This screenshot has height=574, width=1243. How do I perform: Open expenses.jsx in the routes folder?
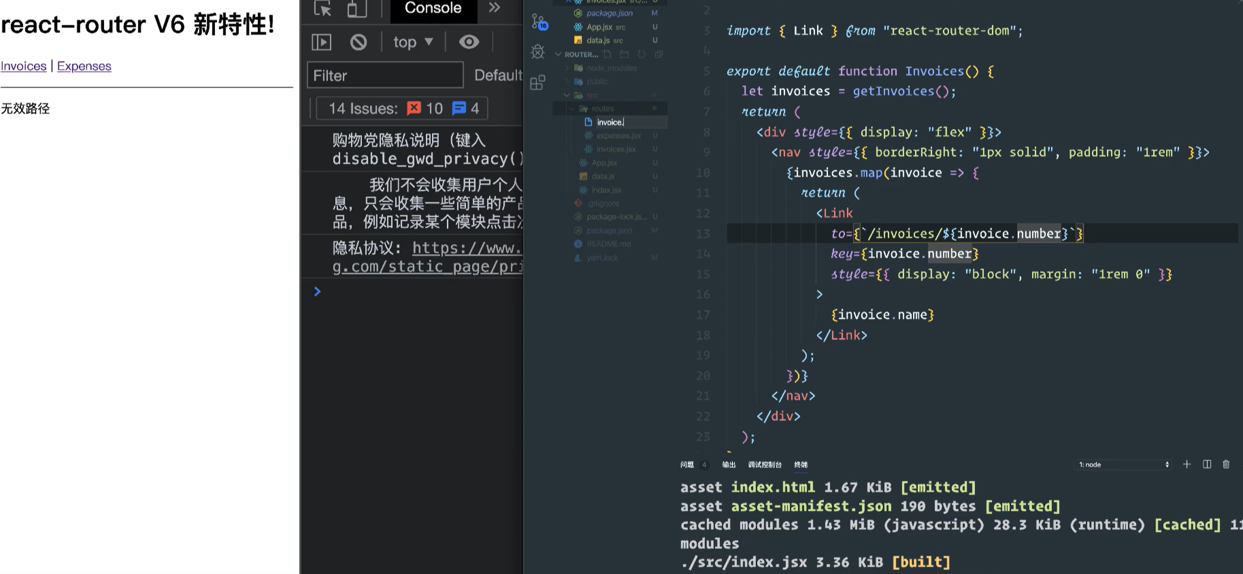coord(618,136)
